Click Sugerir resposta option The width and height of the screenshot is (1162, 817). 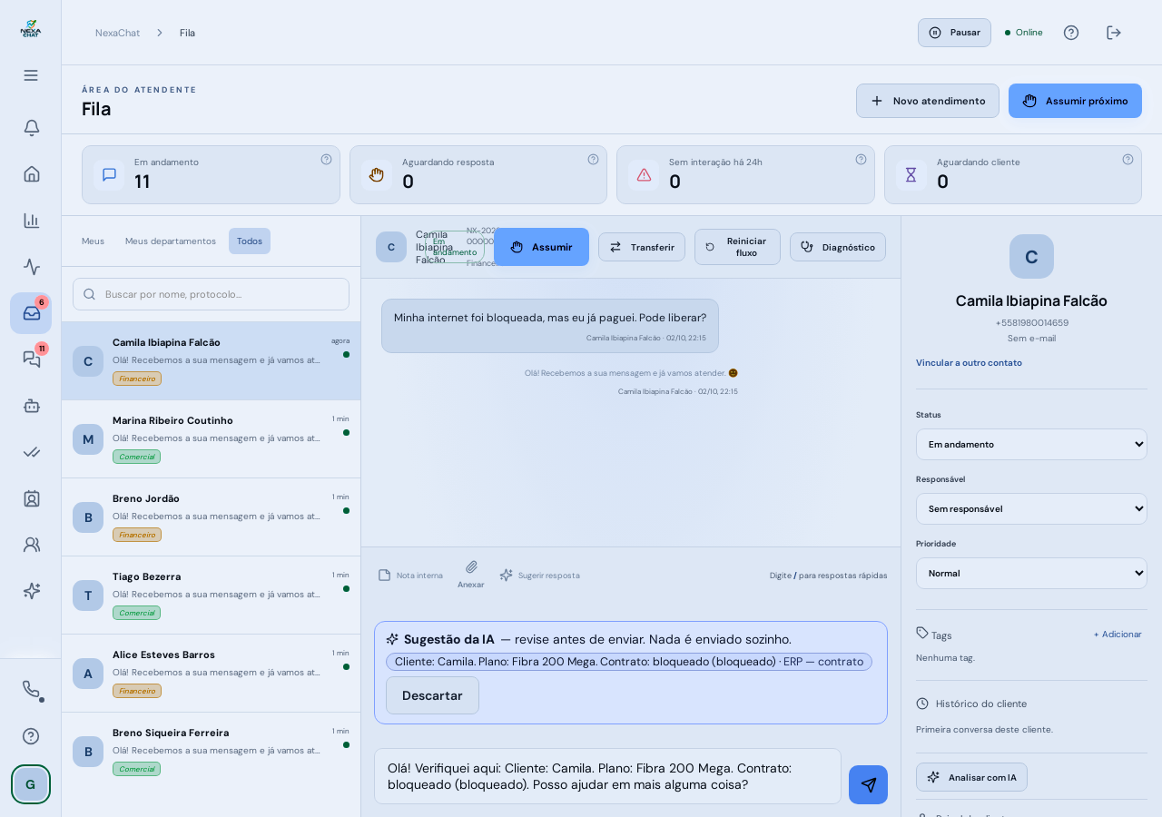(x=539, y=575)
